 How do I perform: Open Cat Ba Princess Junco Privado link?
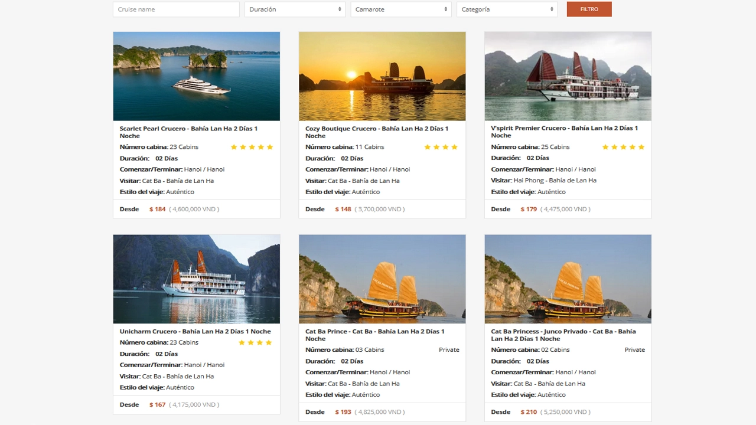(563, 335)
